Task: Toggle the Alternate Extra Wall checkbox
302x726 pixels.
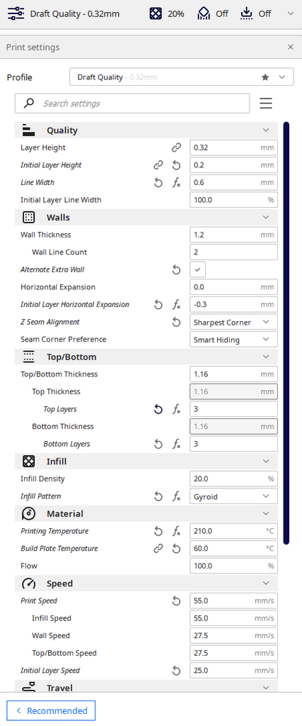Action: (197, 269)
